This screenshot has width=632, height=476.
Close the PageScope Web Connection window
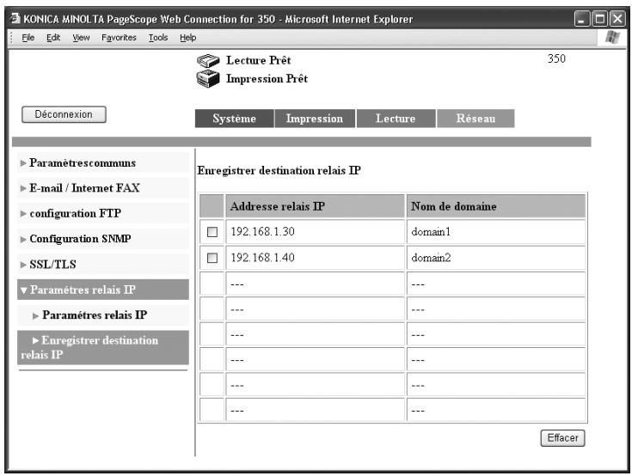(617, 19)
